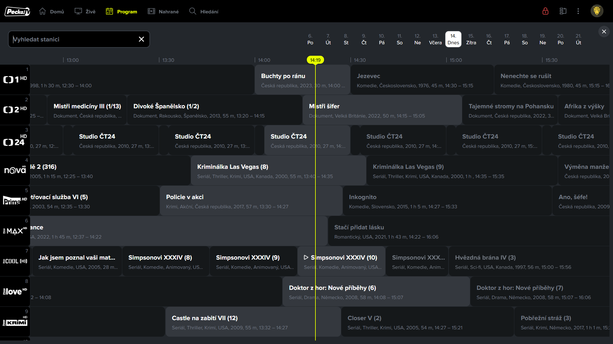
Task: Select ČT24 HD channel logo
Action: (15, 140)
